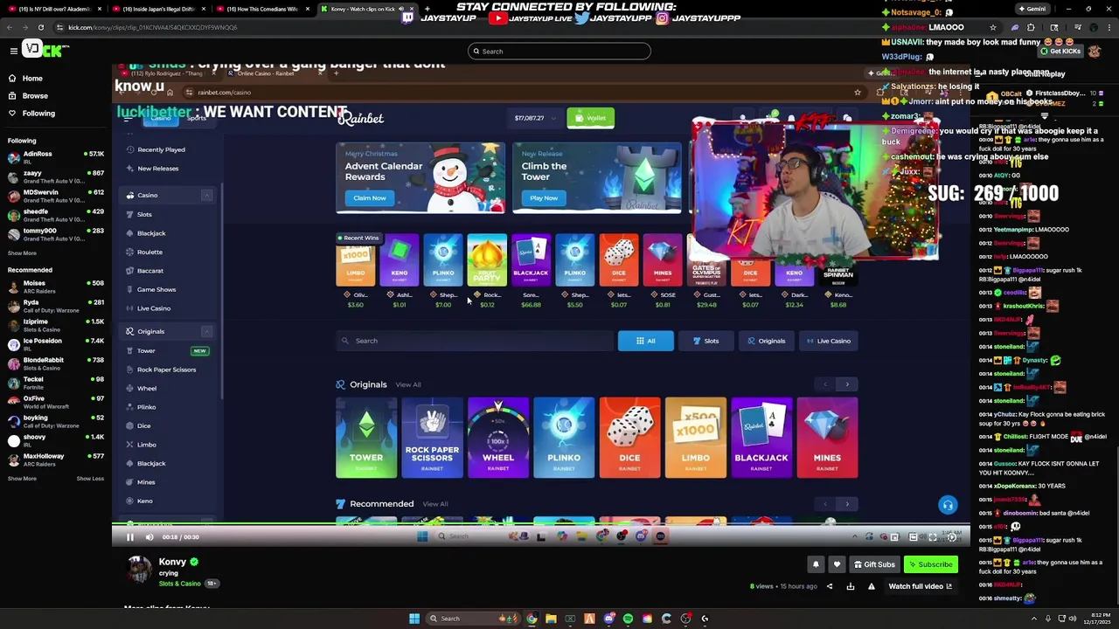The height and width of the screenshot is (629, 1119).
Task: Open Spotify from the taskbar
Action: pyautogui.click(x=628, y=619)
